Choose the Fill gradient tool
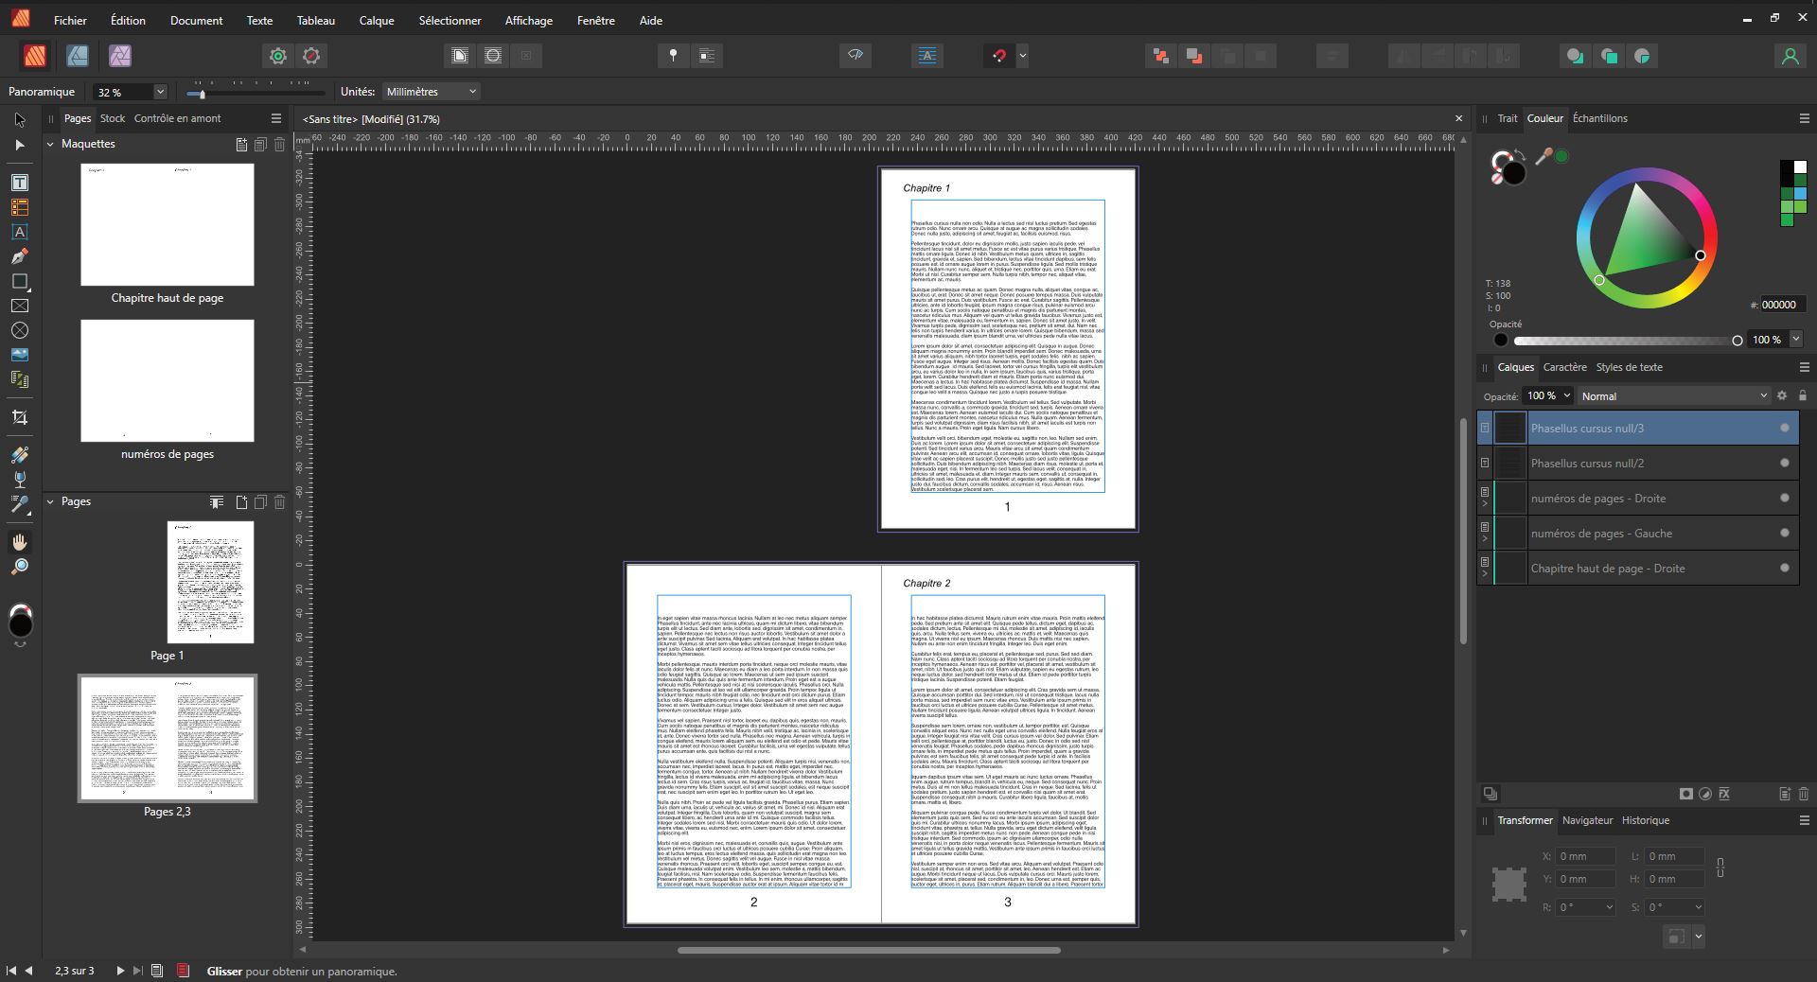 [x=20, y=455]
